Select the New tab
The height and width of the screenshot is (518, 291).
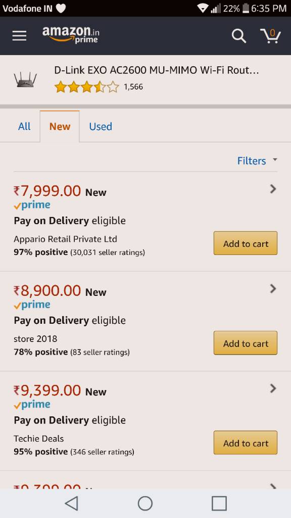[x=60, y=126]
